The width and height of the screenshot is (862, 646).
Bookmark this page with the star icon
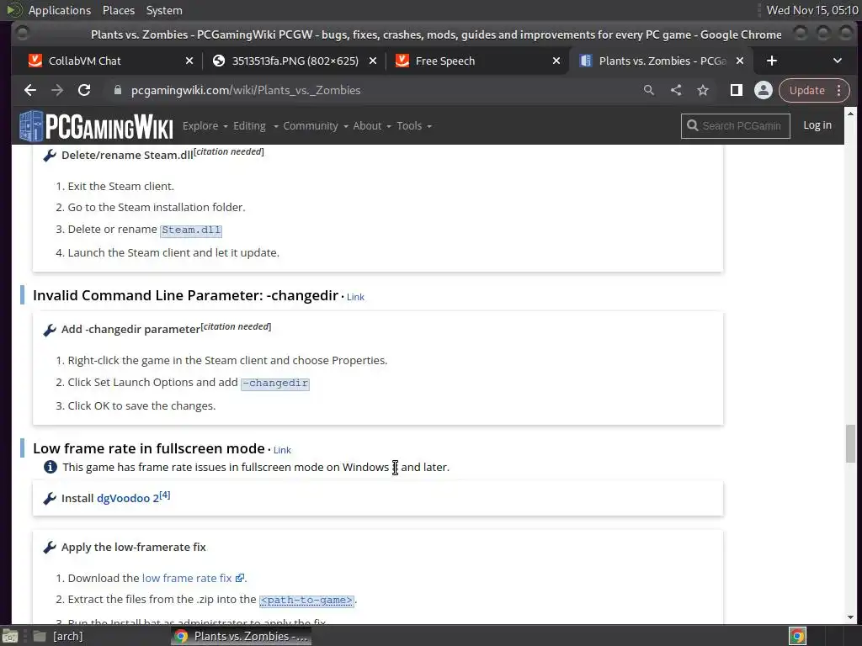tap(703, 90)
